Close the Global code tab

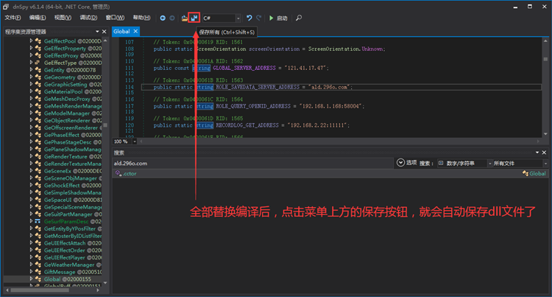click(x=137, y=32)
